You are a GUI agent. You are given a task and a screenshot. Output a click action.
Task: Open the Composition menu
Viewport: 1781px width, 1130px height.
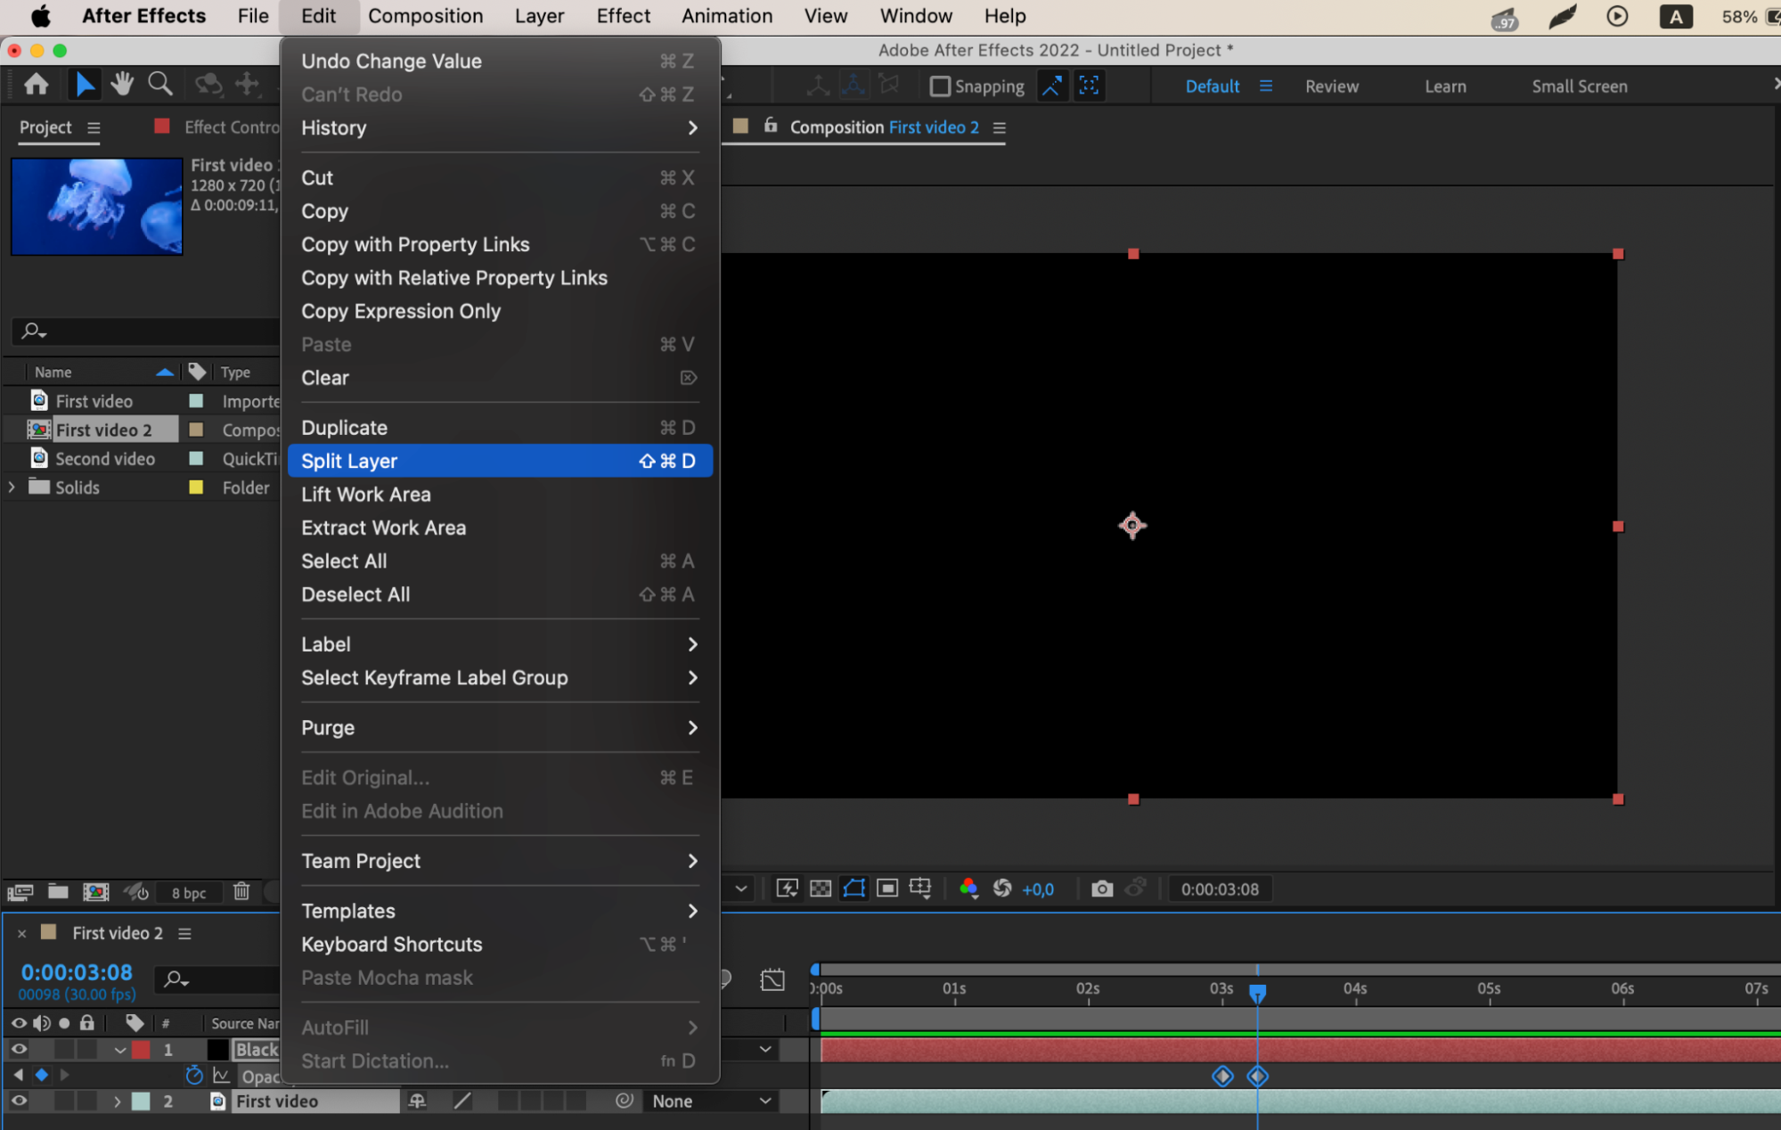click(x=425, y=16)
